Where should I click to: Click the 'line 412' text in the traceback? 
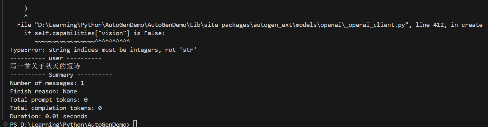click(x=430, y=25)
